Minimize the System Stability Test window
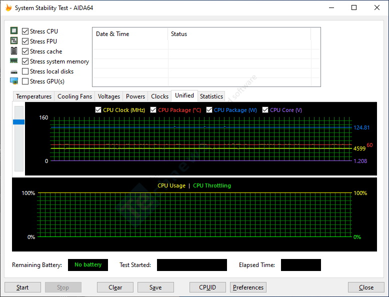This screenshot has height=297, width=389. [331, 7]
